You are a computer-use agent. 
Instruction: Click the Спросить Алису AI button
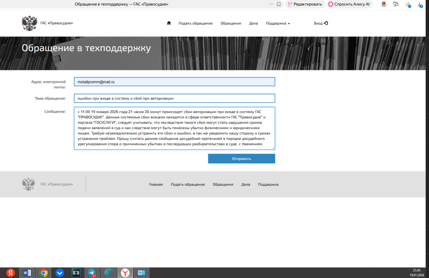click(349, 4)
